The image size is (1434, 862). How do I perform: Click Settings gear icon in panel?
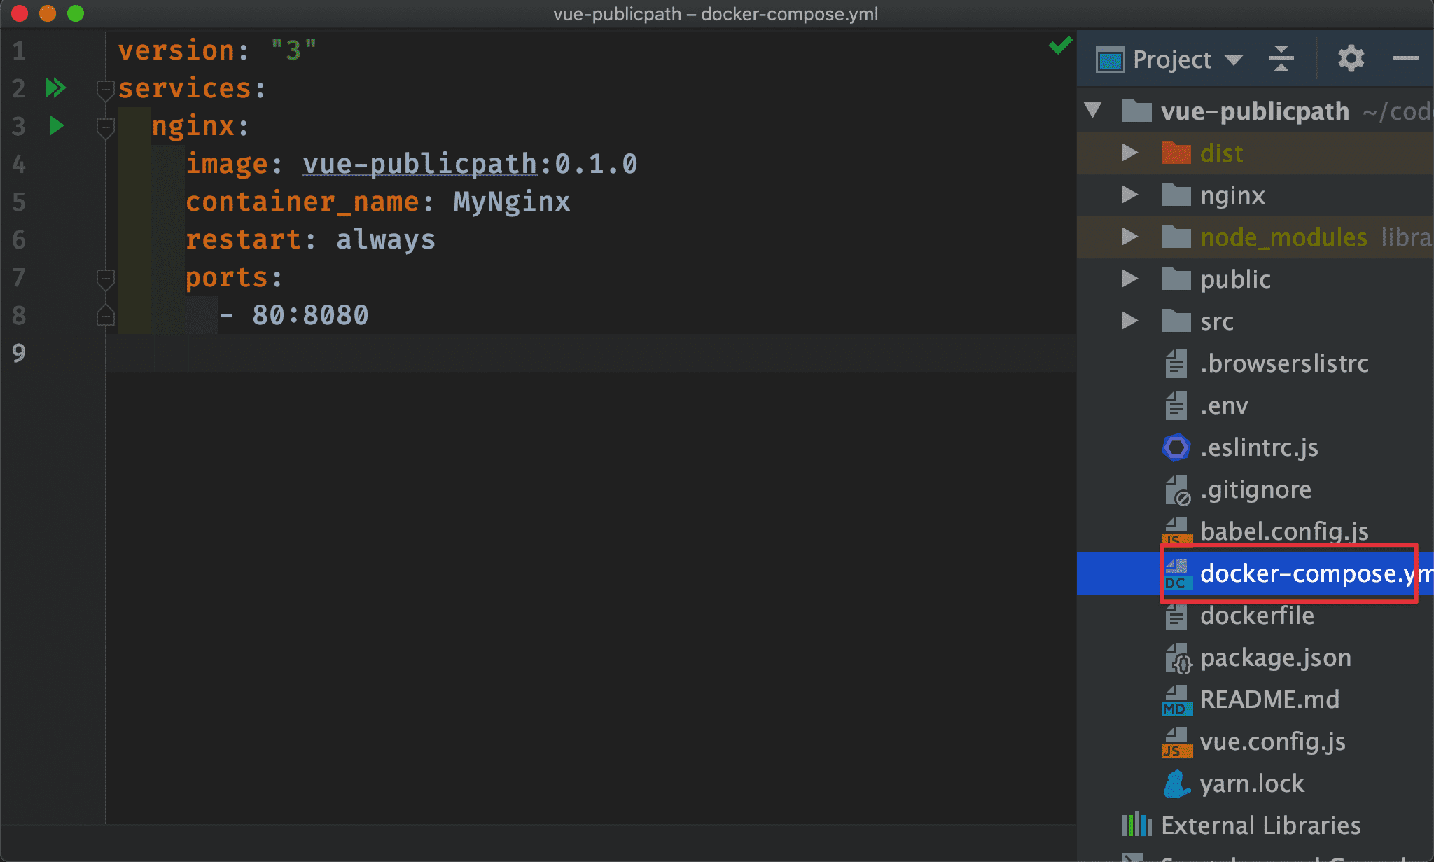[x=1350, y=58]
